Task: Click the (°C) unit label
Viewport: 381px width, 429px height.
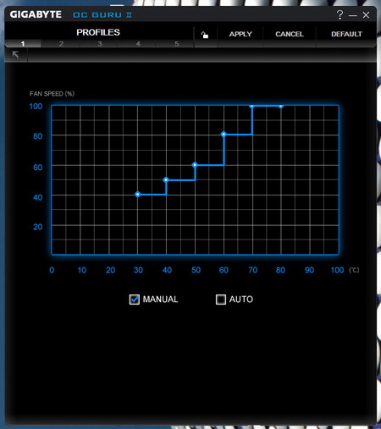Action: (354, 270)
